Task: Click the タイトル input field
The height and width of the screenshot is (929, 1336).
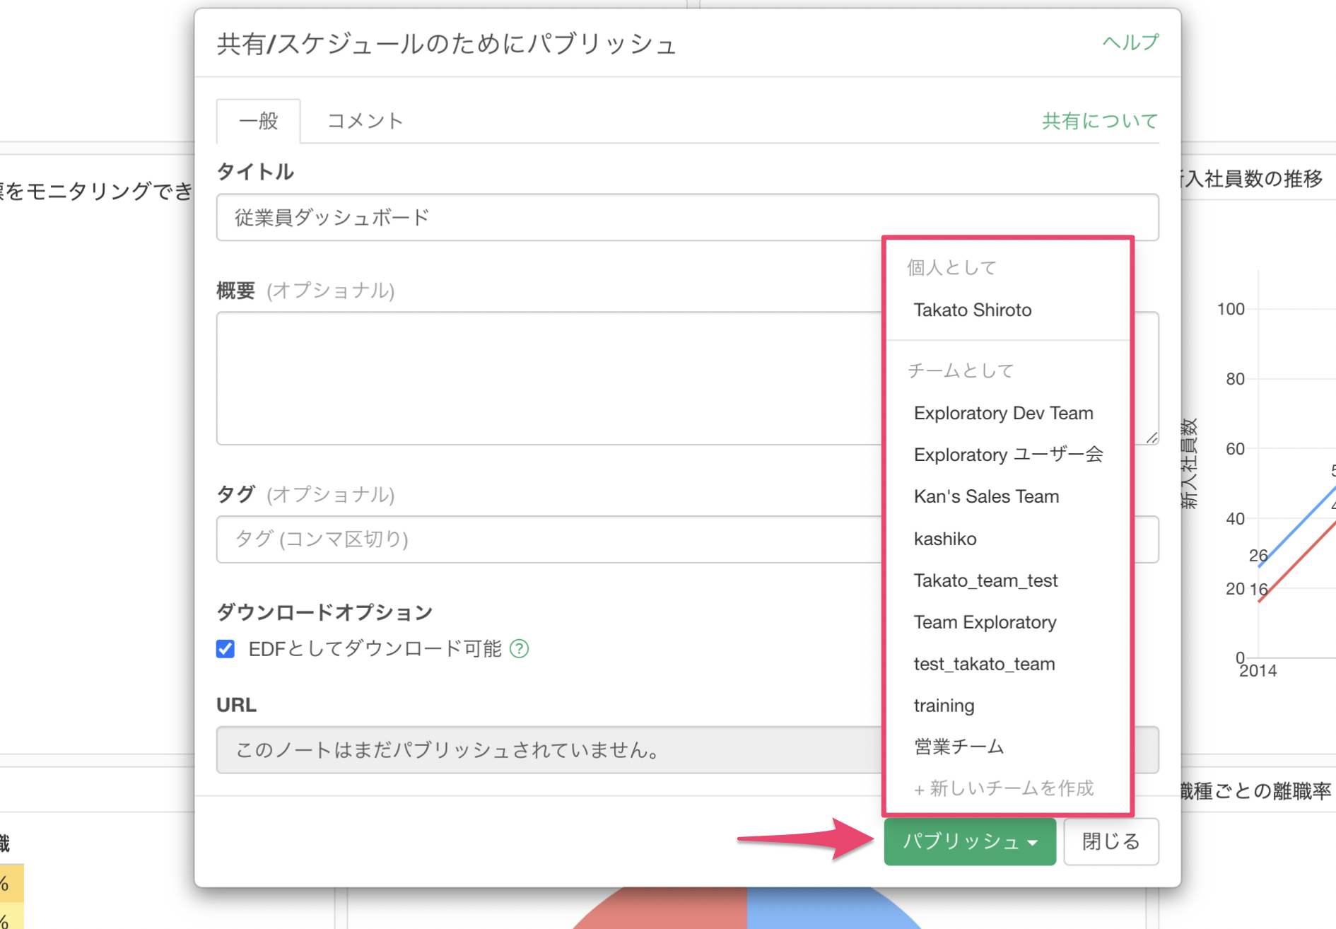Action: [x=687, y=217]
